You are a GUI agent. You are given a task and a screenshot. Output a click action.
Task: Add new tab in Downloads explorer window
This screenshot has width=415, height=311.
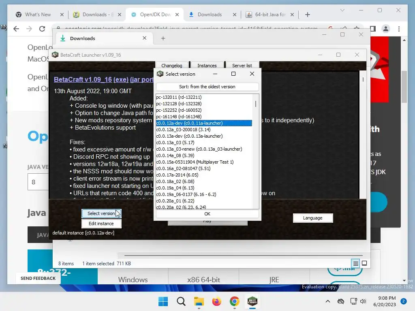click(x=163, y=38)
